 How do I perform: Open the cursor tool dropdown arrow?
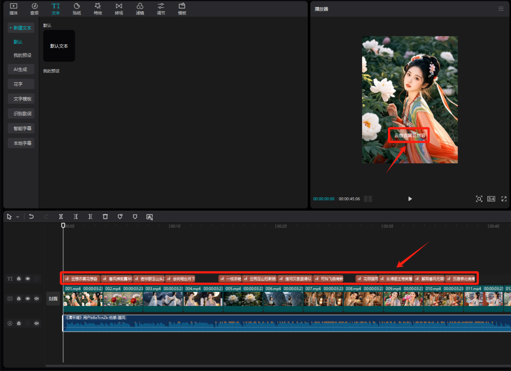(x=18, y=217)
